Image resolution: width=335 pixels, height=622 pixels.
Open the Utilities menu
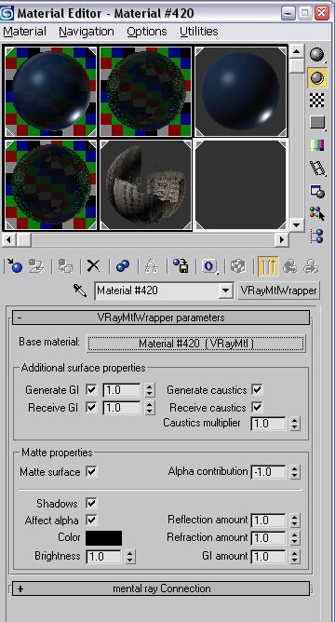point(198,32)
